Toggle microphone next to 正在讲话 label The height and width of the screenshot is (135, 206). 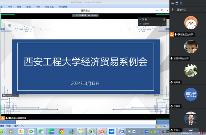point(172,10)
